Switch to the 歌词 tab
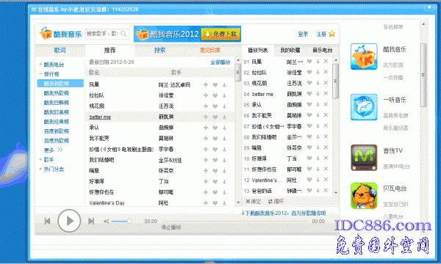441x264 pixels. [60, 50]
